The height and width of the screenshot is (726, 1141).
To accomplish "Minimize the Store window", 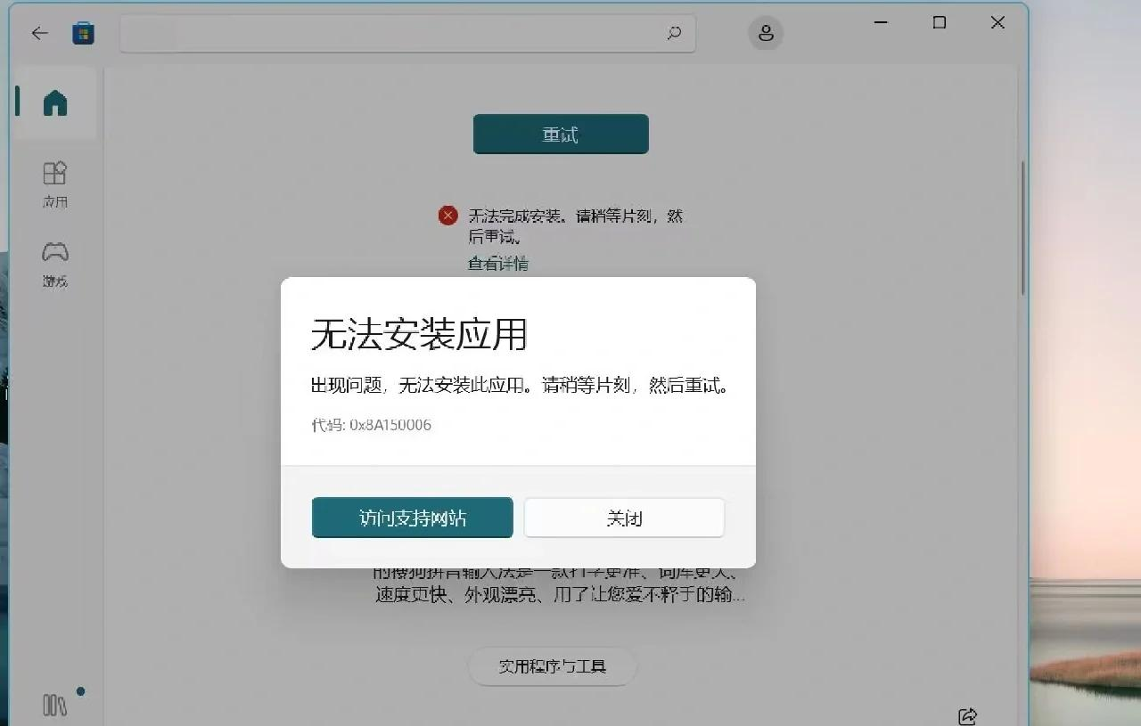I will click(882, 22).
